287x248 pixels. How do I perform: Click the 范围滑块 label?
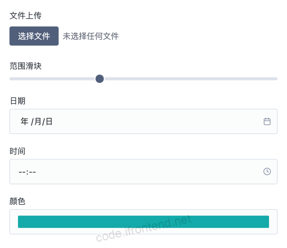(x=26, y=66)
